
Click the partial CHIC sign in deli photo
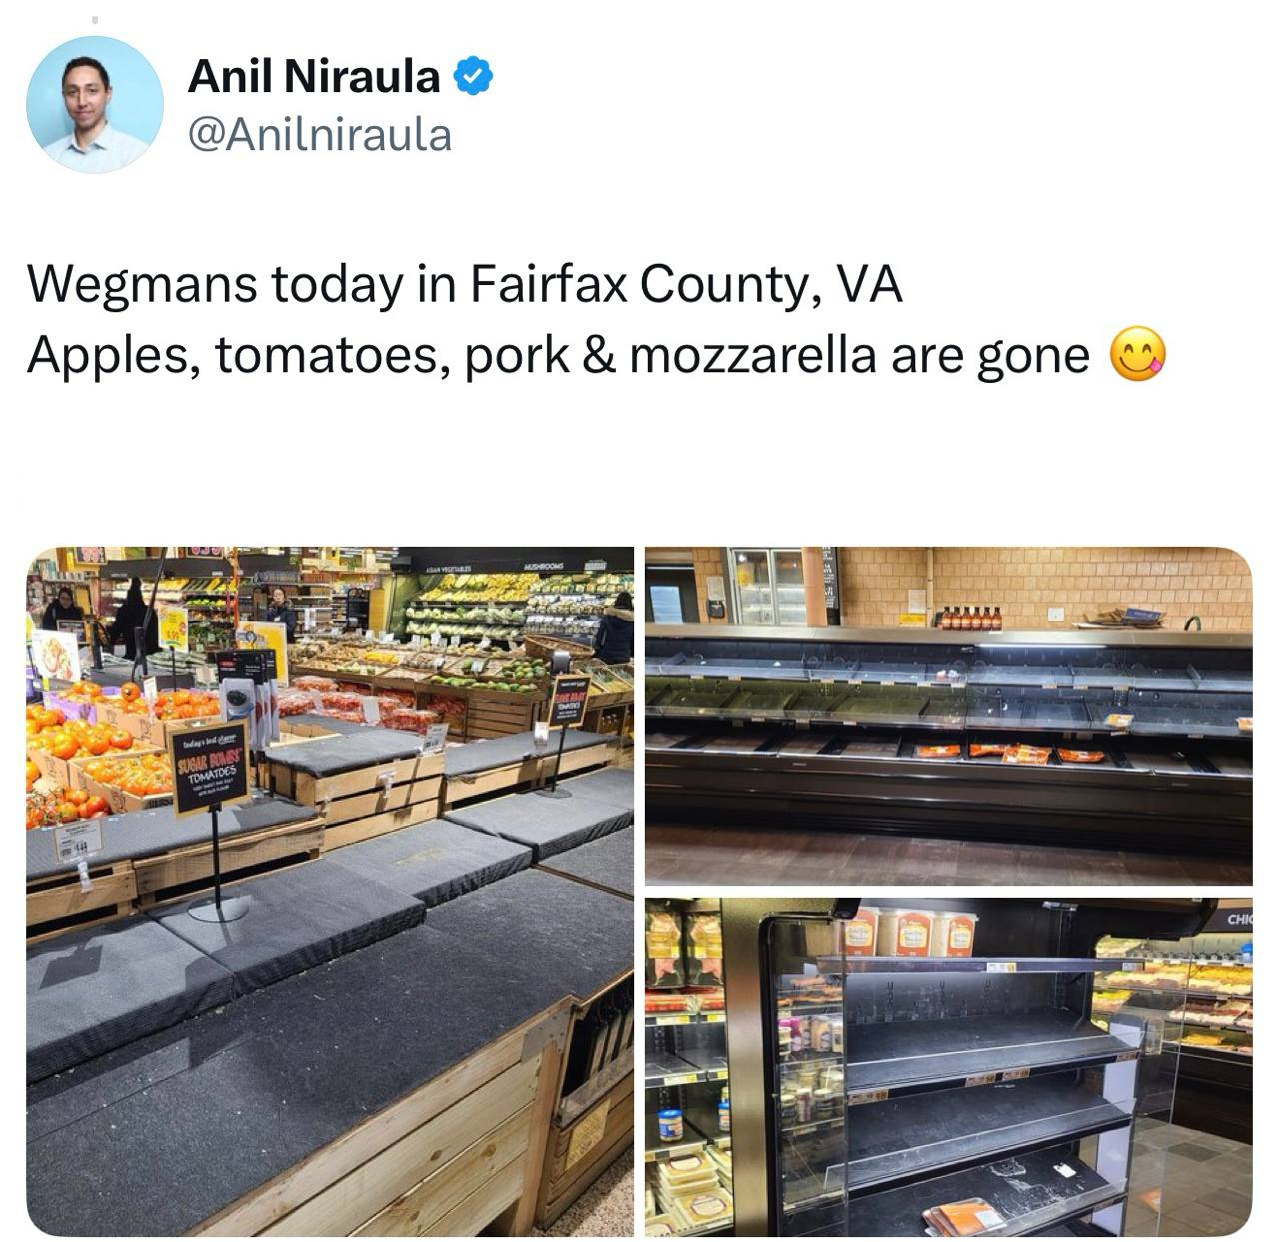[x=1239, y=919]
